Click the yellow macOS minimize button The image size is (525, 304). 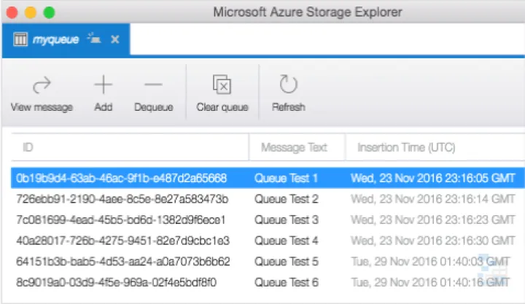tap(31, 12)
